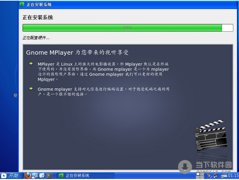
Task: Select the 正在安装系统 taskbar window button
Action: pyautogui.click(x=85, y=176)
